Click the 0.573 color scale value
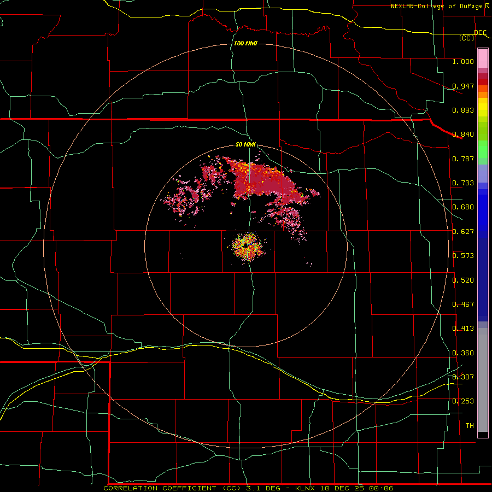 [463, 256]
